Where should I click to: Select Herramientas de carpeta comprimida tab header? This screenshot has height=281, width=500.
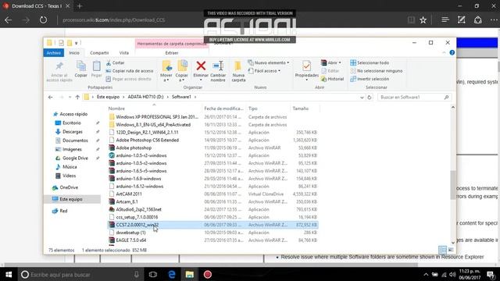[172, 44]
